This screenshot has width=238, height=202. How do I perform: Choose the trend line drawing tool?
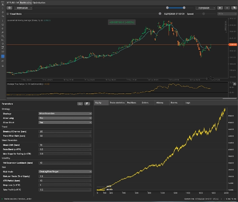point(3,12)
